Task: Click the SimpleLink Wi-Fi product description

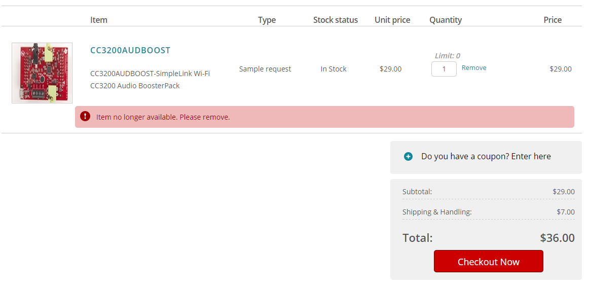Action: click(x=150, y=80)
